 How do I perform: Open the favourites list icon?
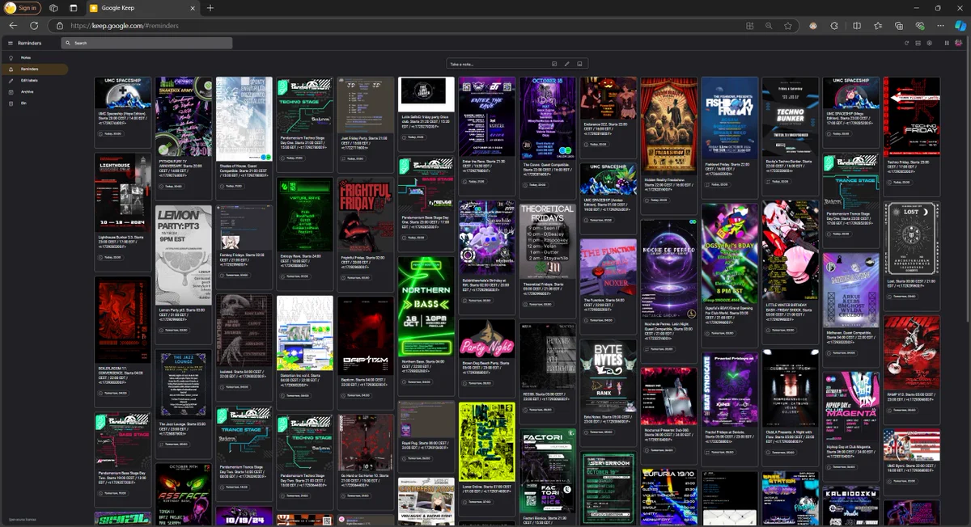coord(878,26)
